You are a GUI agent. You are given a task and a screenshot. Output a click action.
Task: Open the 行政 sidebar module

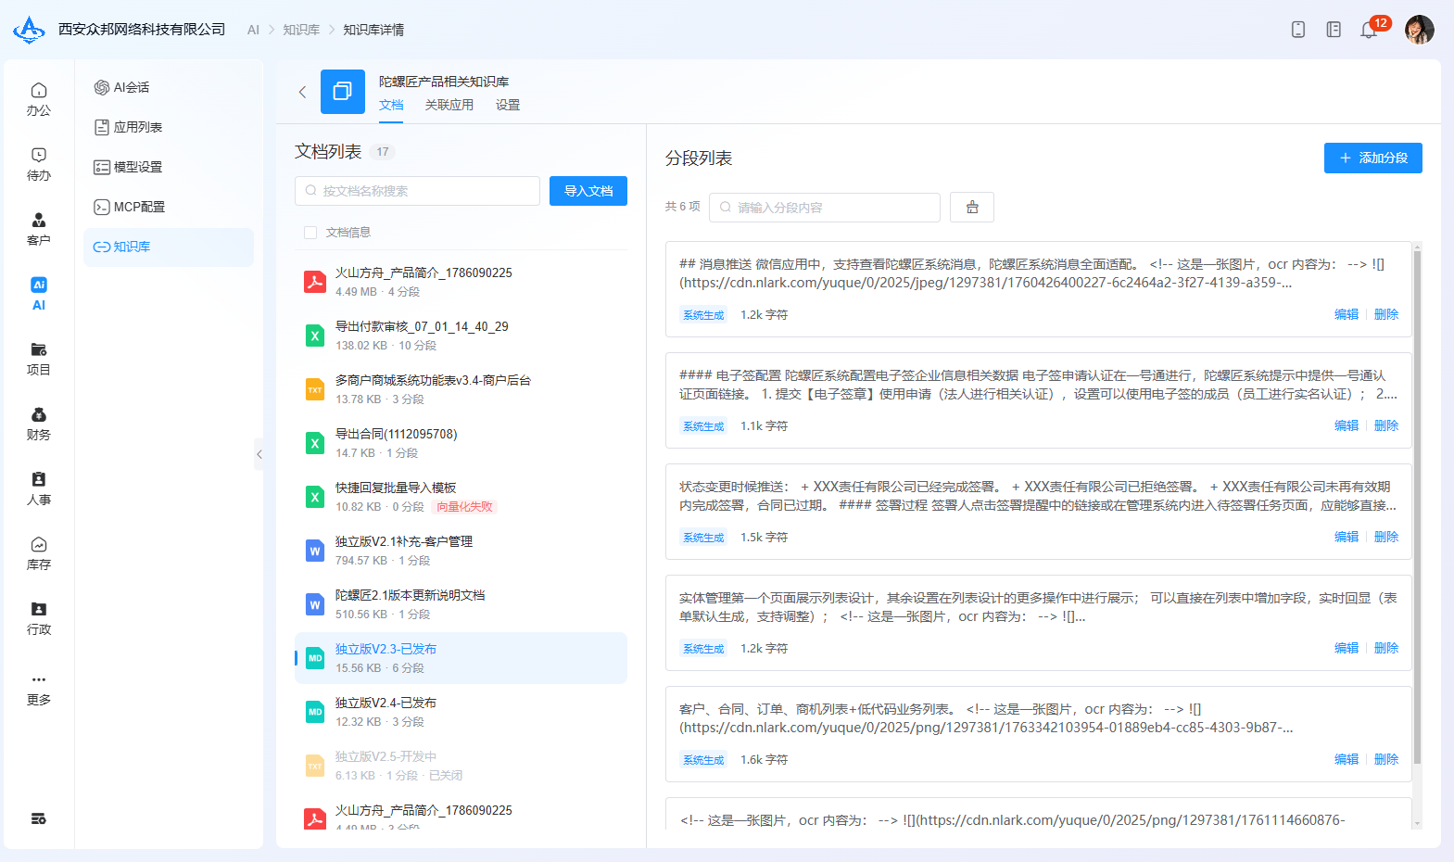pyautogui.click(x=39, y=618)
